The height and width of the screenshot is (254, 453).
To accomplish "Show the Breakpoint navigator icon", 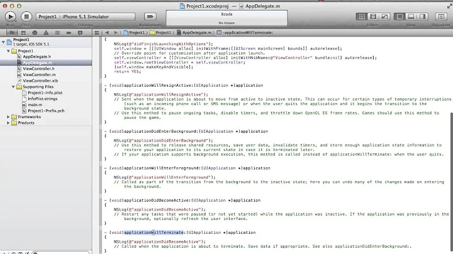I will (69, 33).
